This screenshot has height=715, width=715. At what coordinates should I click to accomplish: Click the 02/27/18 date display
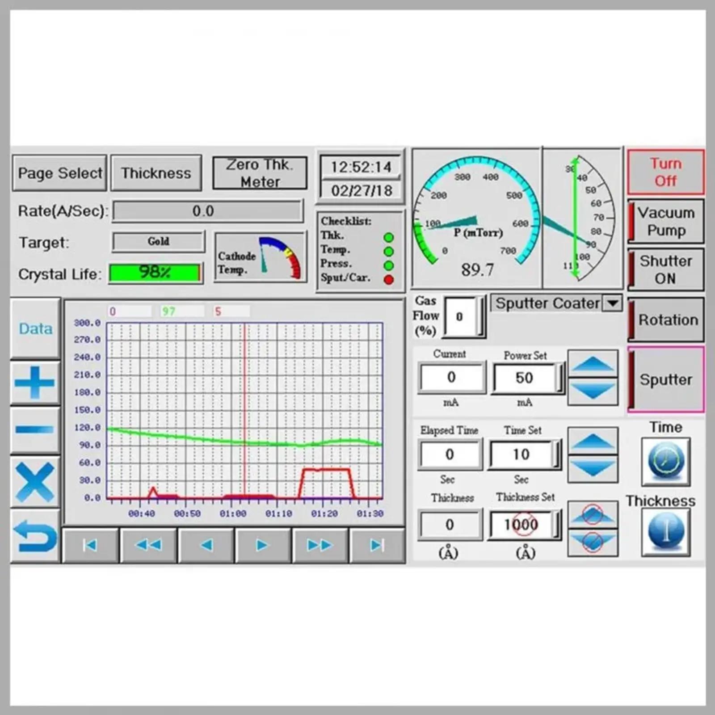tap(361, 191)
